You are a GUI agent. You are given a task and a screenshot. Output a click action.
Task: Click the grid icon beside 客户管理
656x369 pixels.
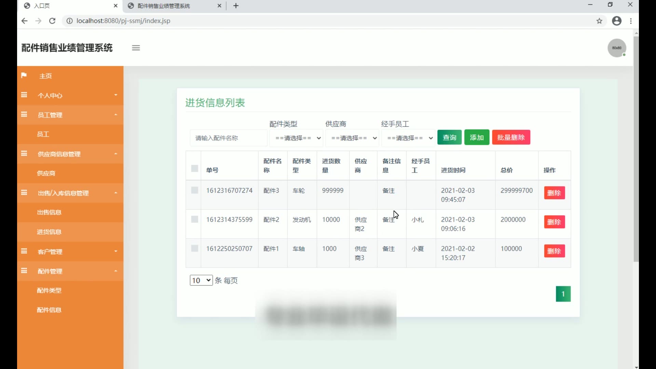[x=24, y=251]
